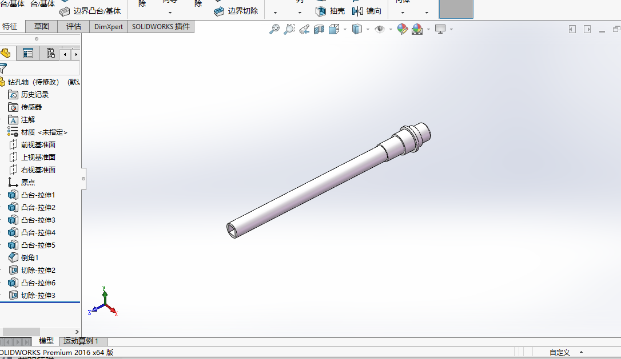The image size is (621, 359).
Task: Select feature 凸台-拉伸1
Action: pos(31,195)
